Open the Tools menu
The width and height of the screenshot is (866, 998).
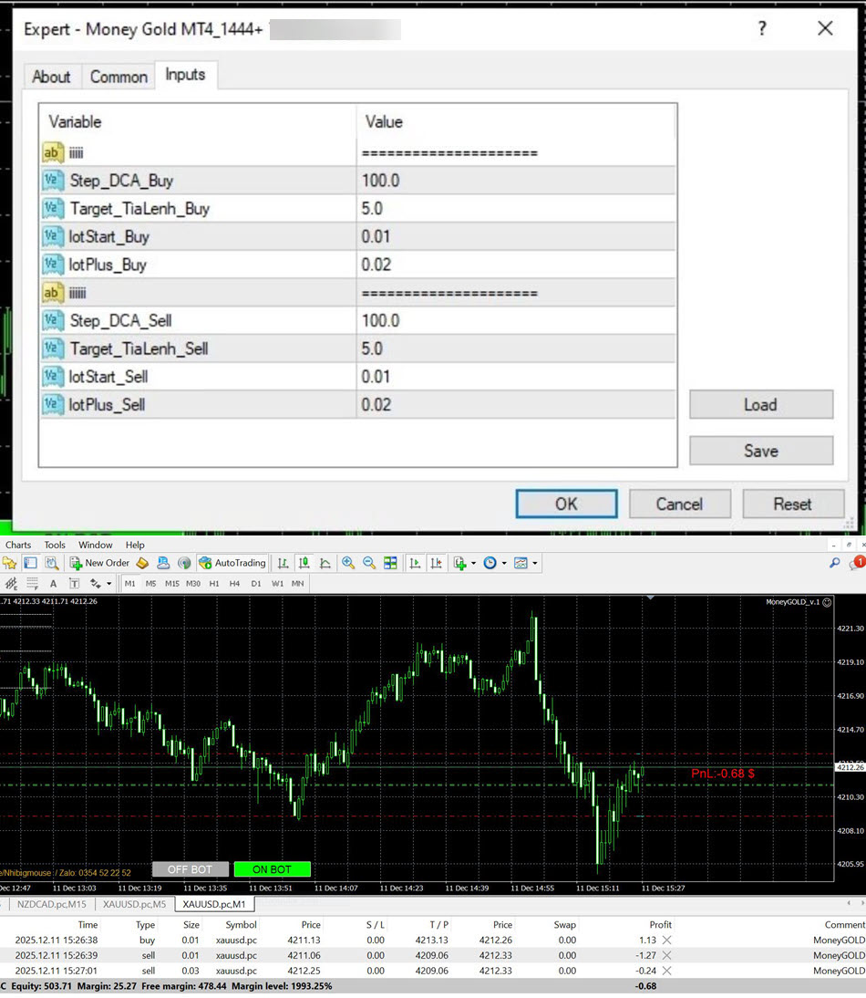coord(55,545)
